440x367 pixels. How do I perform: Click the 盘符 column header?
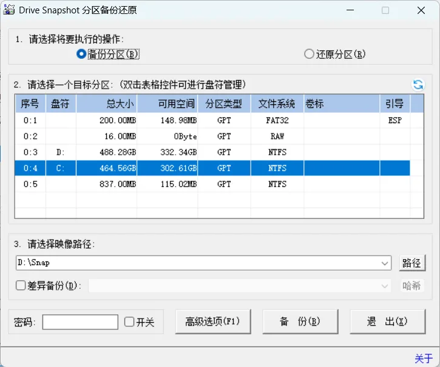61,104
